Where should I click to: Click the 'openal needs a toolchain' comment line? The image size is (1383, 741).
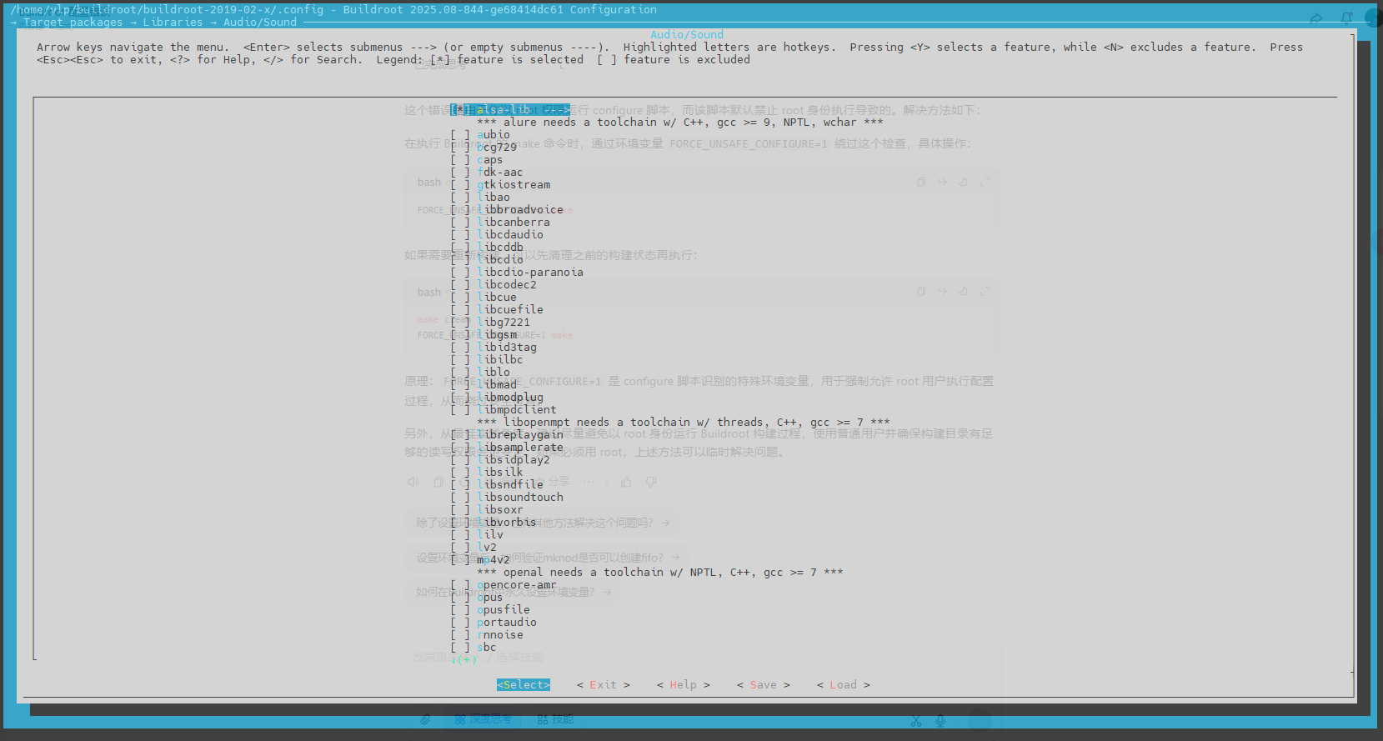pos(660,572)
